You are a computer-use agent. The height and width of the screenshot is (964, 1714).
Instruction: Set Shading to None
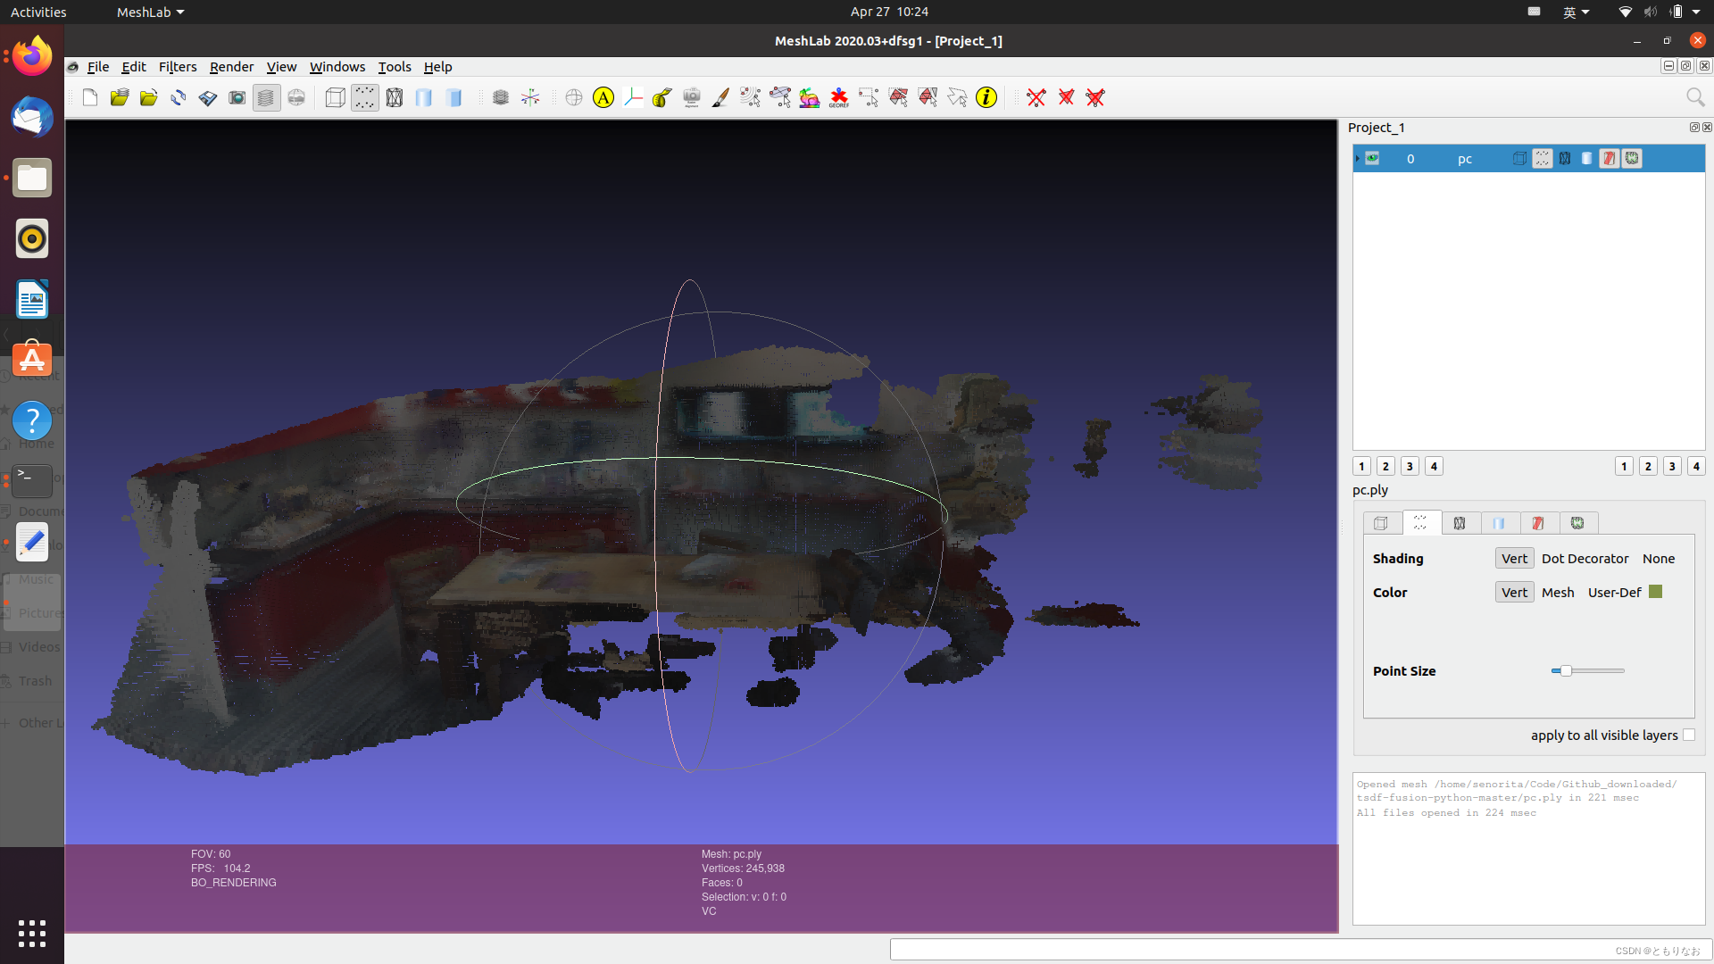(1659, 559)
